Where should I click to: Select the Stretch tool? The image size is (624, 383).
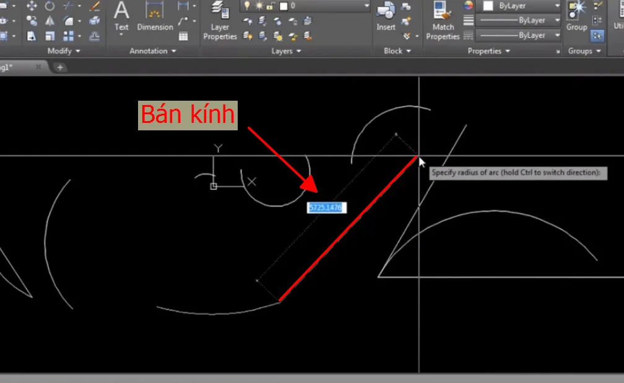pyautogui.click(x=32, y=36)
